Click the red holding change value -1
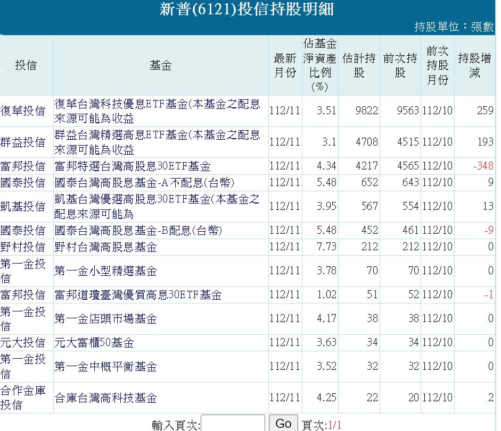Image resolution: width=501 pixels, height=431 pixels. 489,294
